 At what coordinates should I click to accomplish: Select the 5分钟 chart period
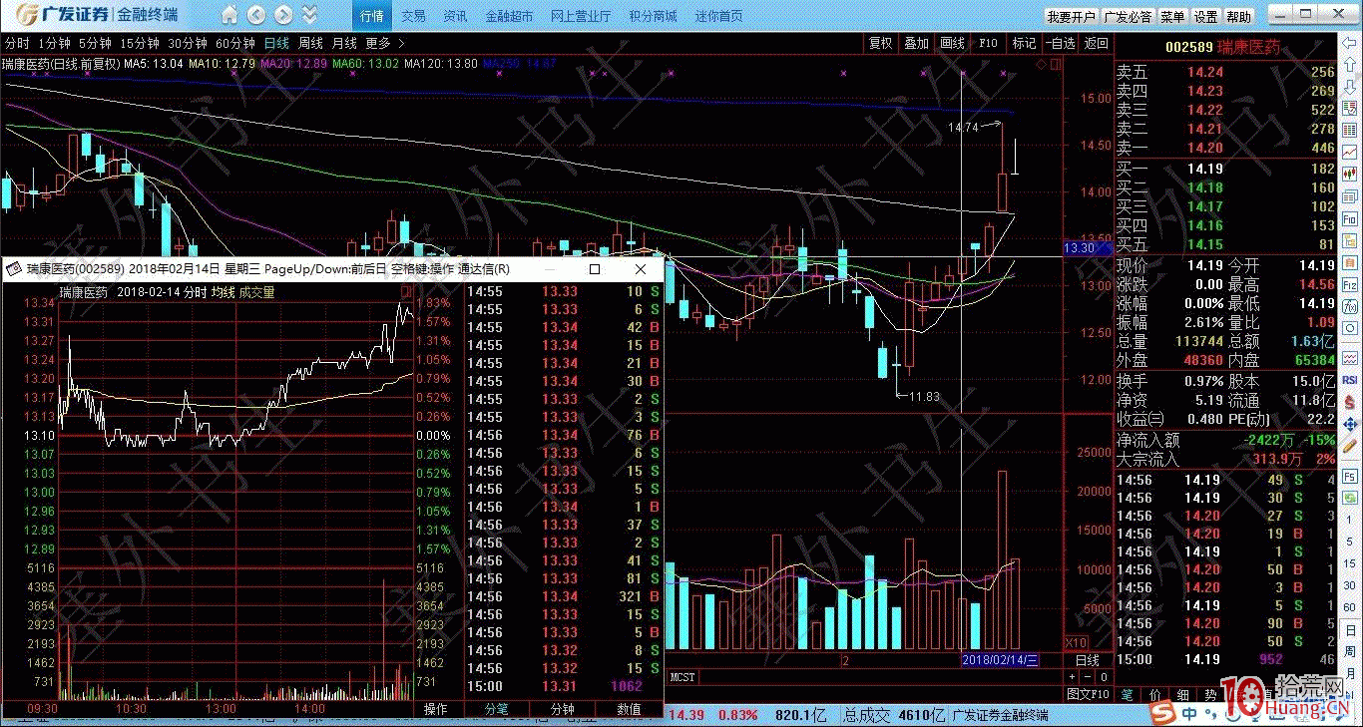coord(95,44)
